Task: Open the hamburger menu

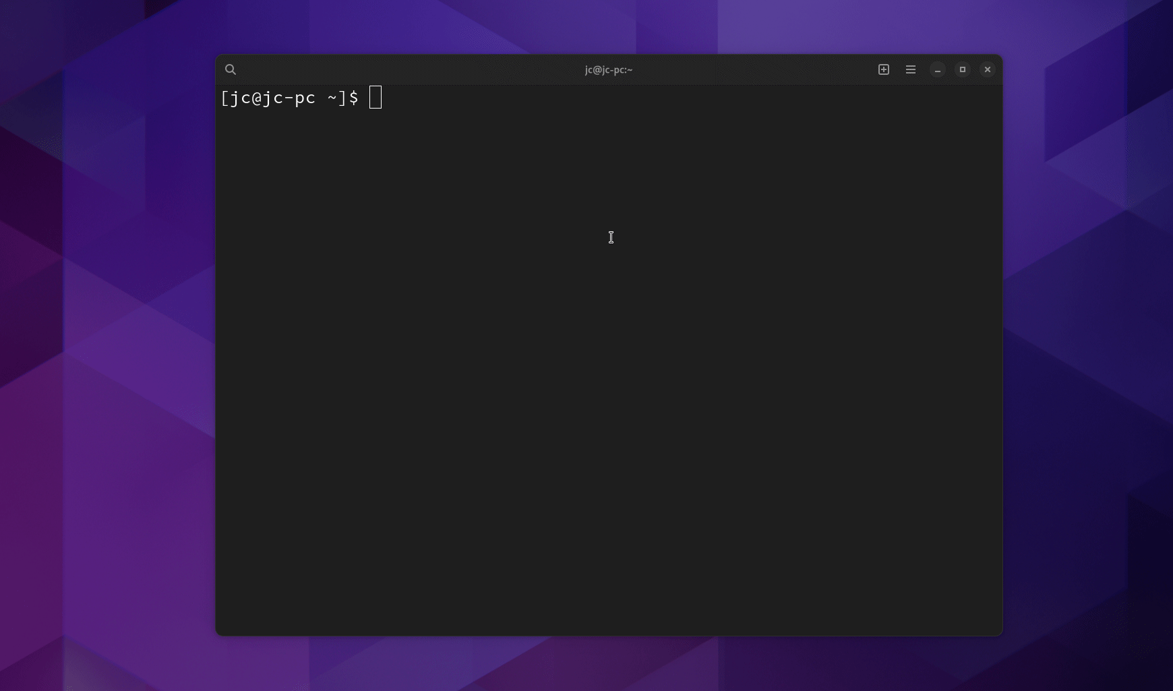Action: (x=911, y=69)
